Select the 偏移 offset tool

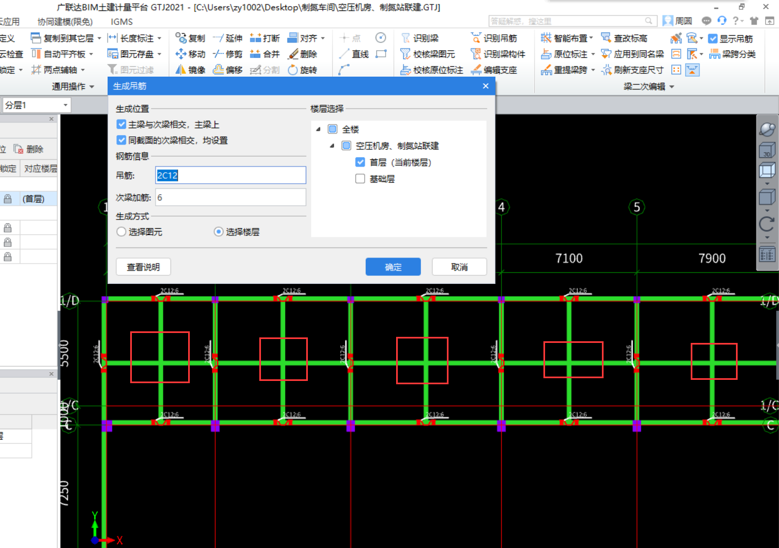[x=227, y=70]
